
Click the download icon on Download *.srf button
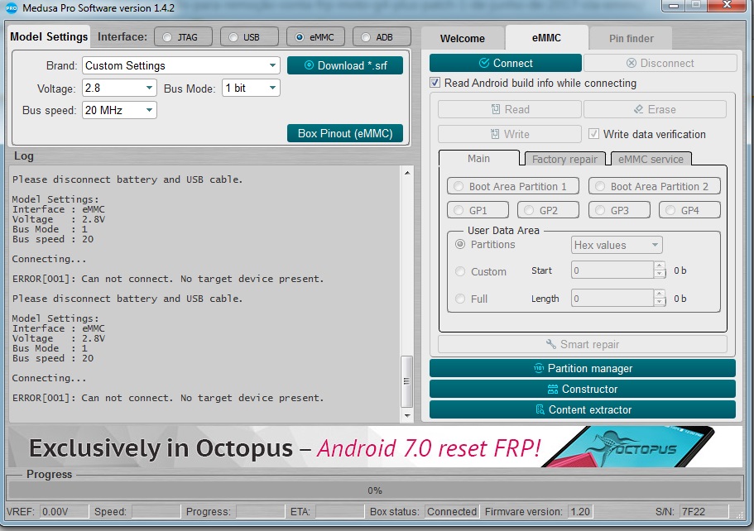[x=310, y=65]
